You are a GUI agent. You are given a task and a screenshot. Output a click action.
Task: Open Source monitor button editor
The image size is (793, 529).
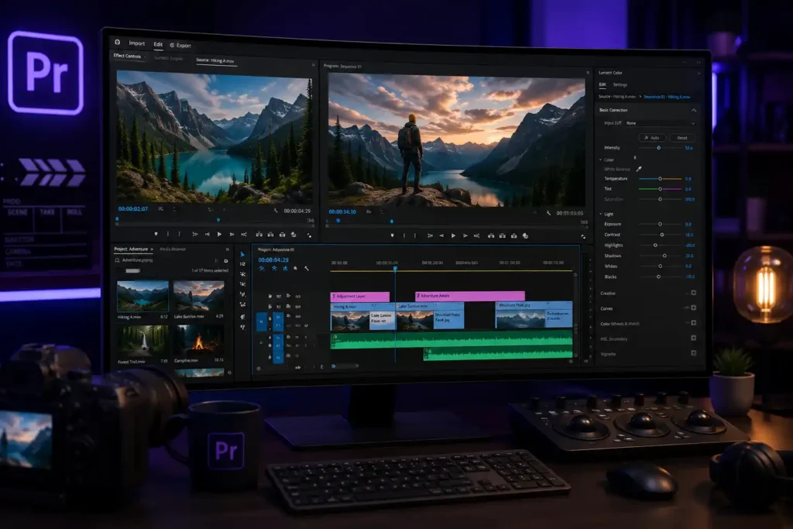coord(309,235)
